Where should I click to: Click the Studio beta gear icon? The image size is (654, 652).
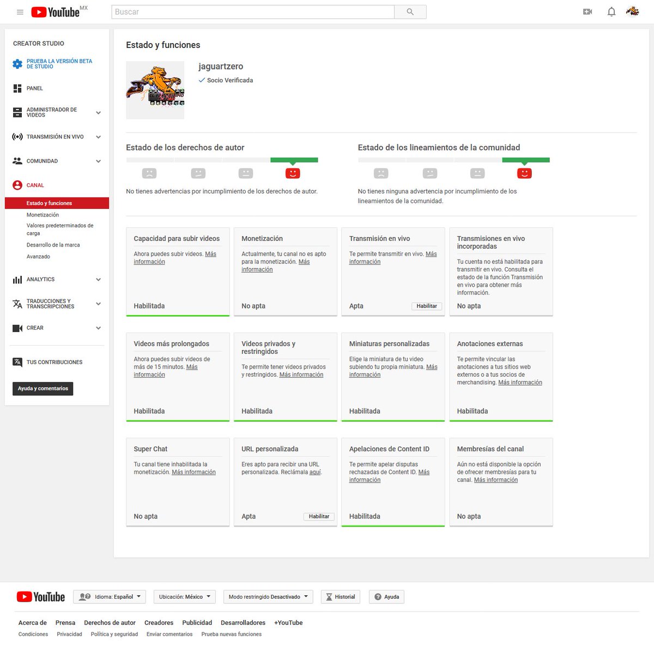(x=17, y=64)
